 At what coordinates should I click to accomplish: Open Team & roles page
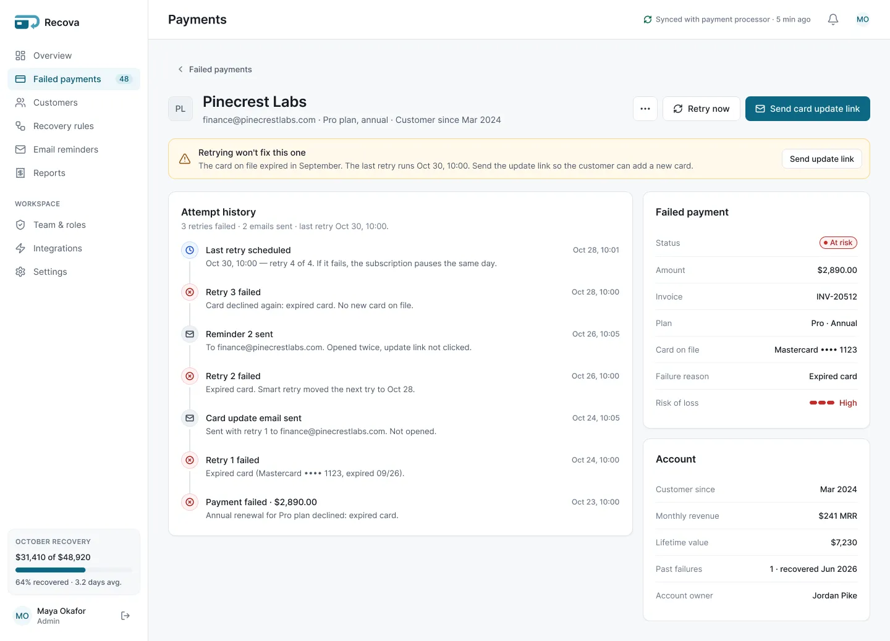point(74,225)
